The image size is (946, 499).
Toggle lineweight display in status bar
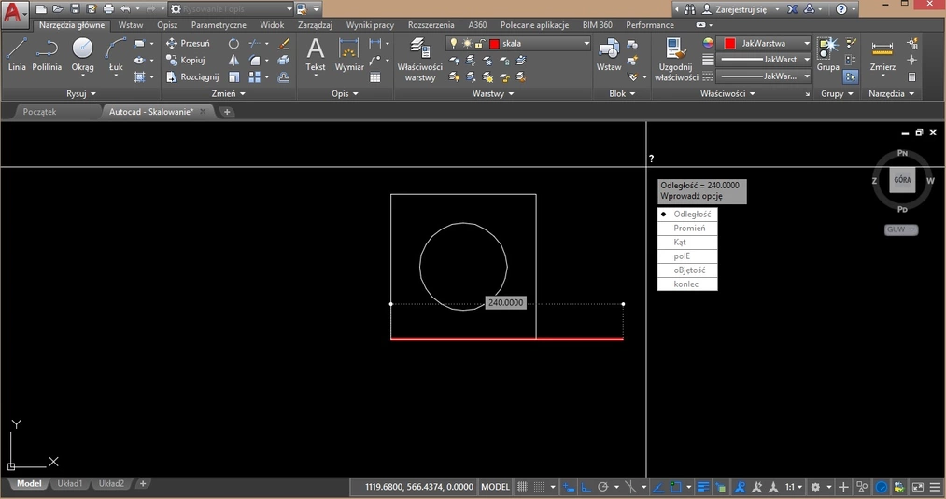click(x=703, y=487)
